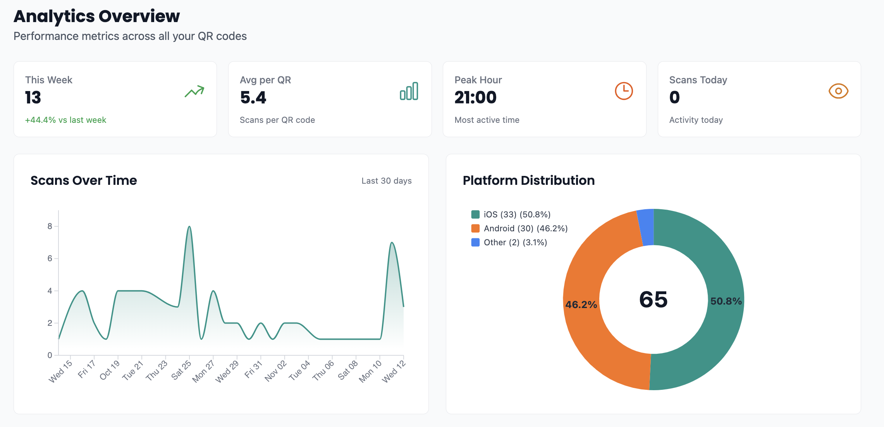The height and width of the screenshot is (427, 884).
Task: Click the +44.4% vs last week link
Action: pyautogui.click(x=65, y=120)
